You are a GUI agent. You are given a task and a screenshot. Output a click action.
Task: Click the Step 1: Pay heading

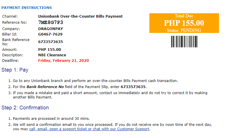(x=15, y=70)
